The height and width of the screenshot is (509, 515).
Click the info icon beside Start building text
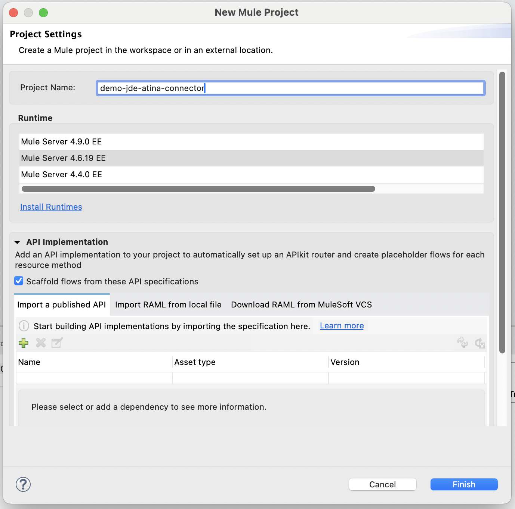click(x=24, y=326)
